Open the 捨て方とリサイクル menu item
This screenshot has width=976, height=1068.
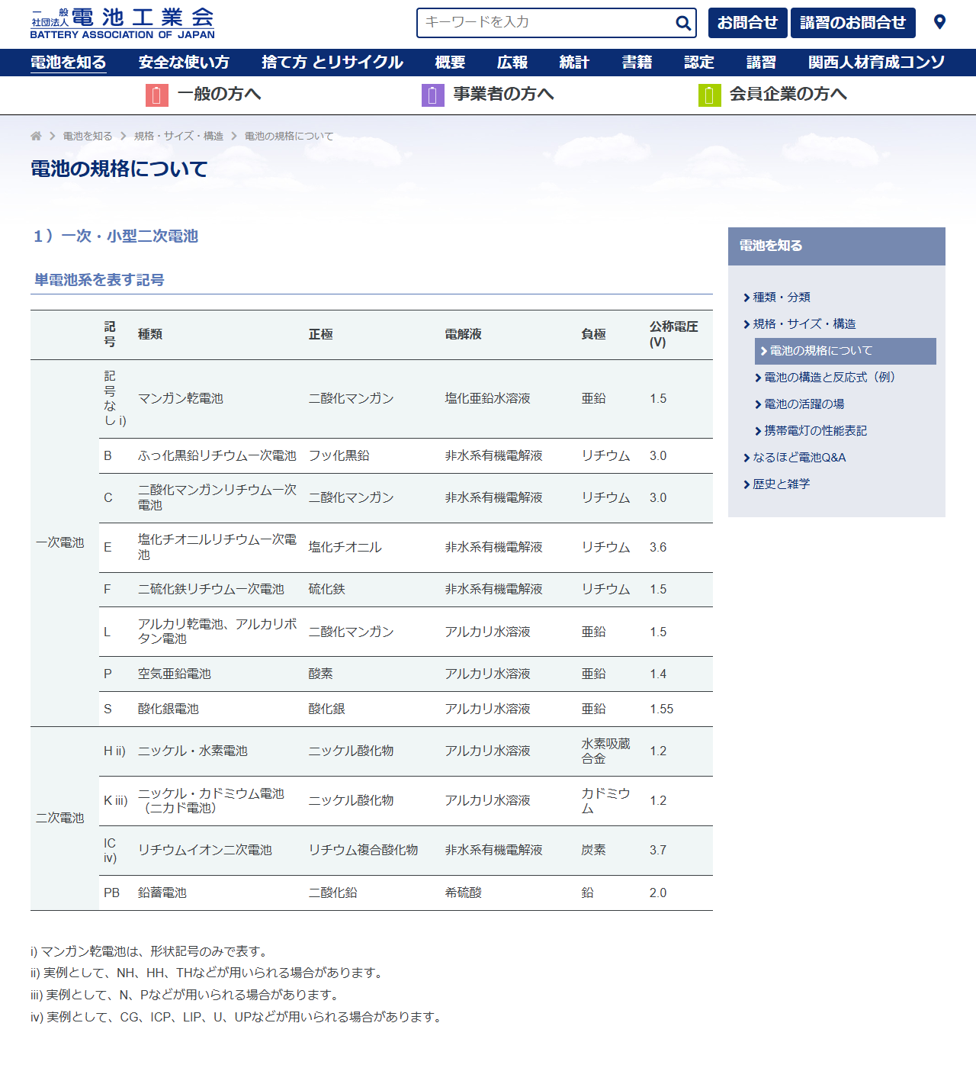point(332,63)
